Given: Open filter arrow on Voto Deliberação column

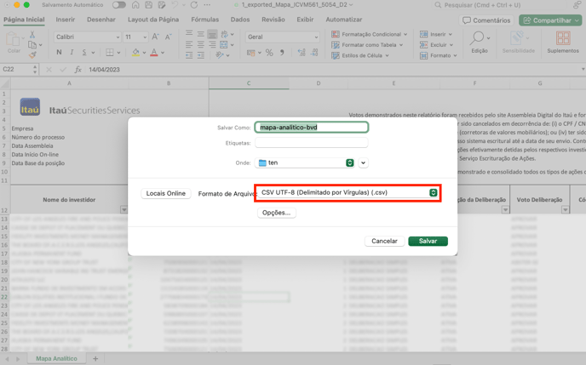Looking at the screenshot, I should 565,210.
